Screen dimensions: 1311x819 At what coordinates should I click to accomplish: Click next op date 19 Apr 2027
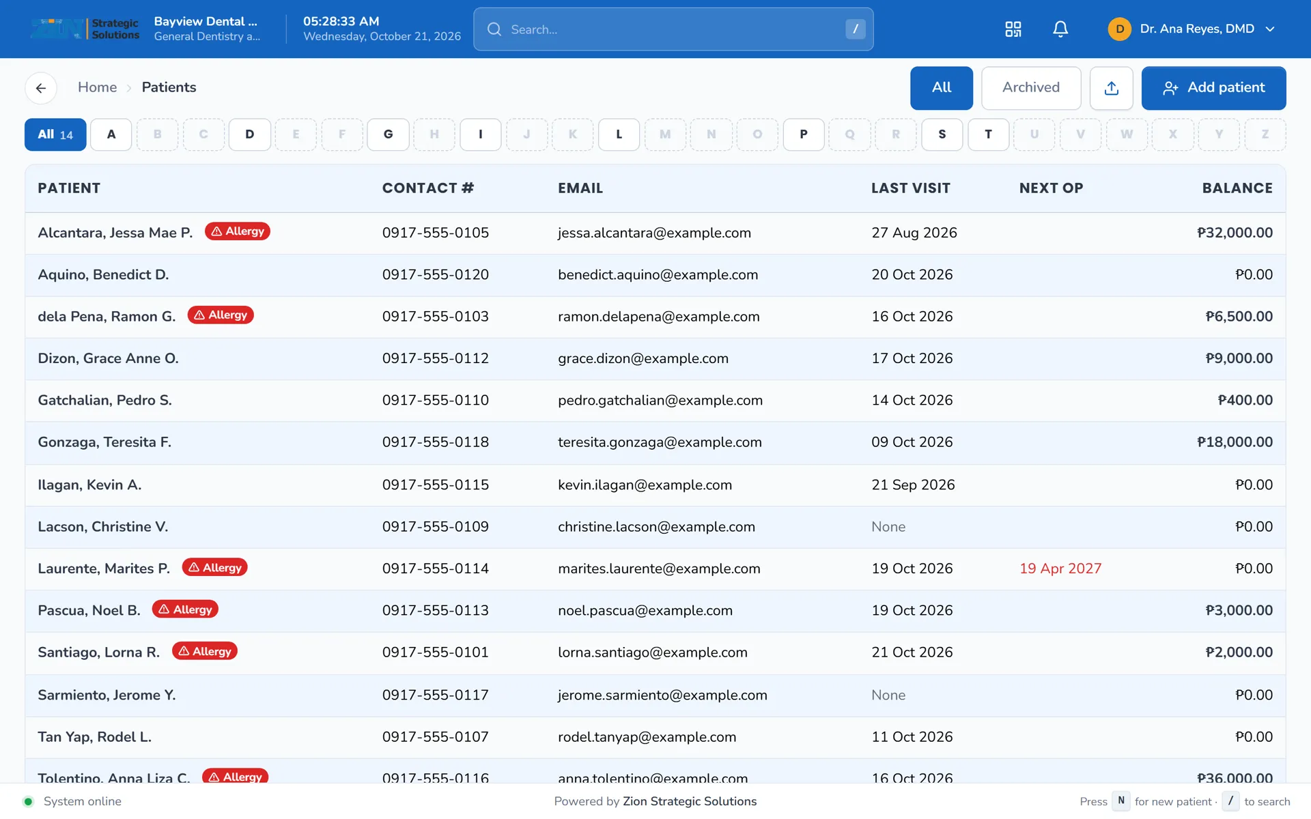[x=1060, y=569]
